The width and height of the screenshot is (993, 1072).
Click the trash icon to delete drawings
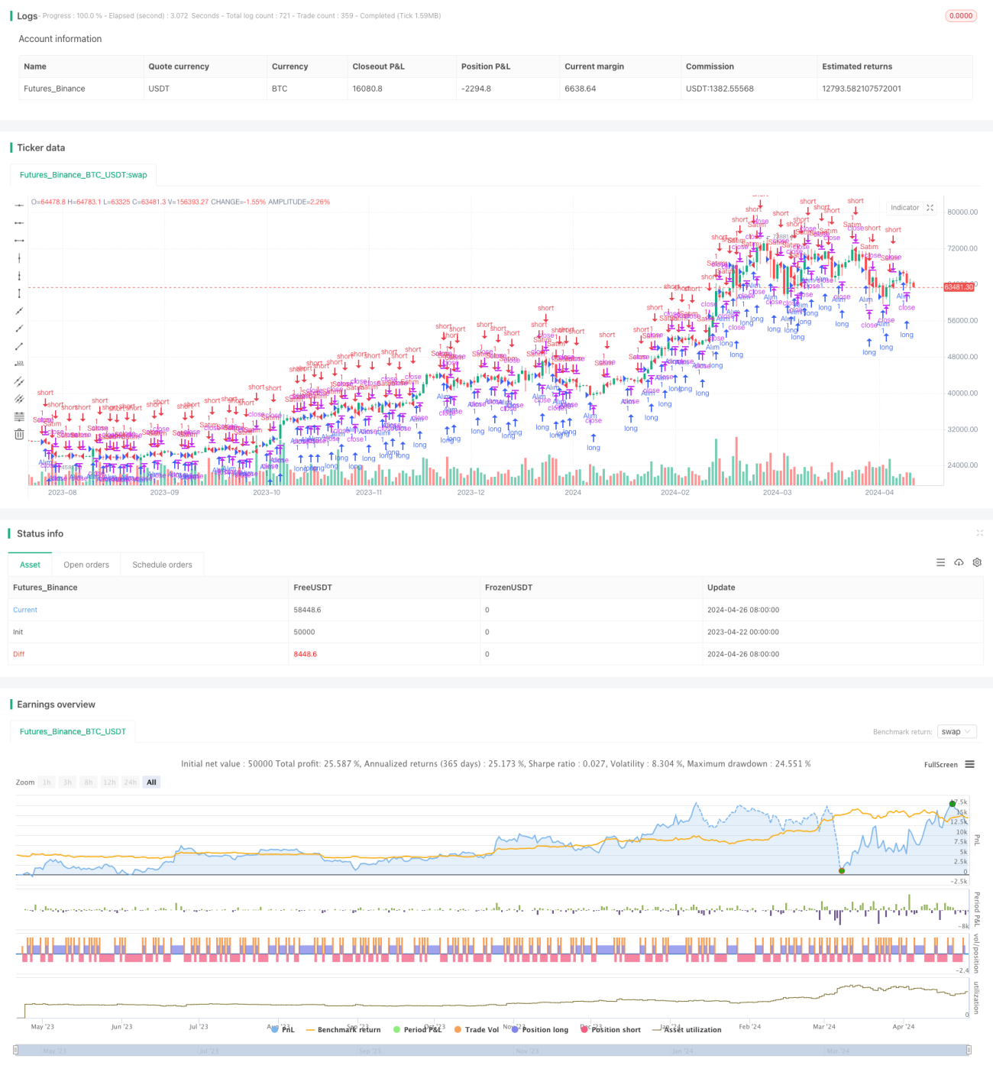[19, 434]
